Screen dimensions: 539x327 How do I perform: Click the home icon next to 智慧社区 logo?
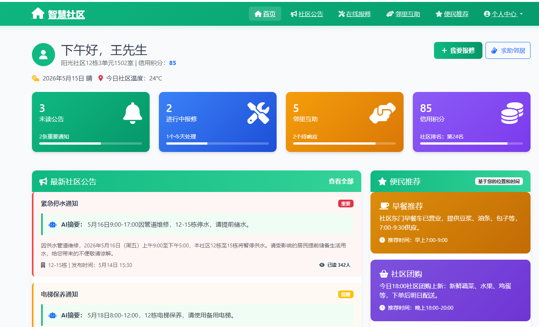(38, 13)
